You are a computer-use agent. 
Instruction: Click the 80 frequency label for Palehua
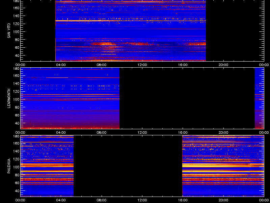[17, 175]
